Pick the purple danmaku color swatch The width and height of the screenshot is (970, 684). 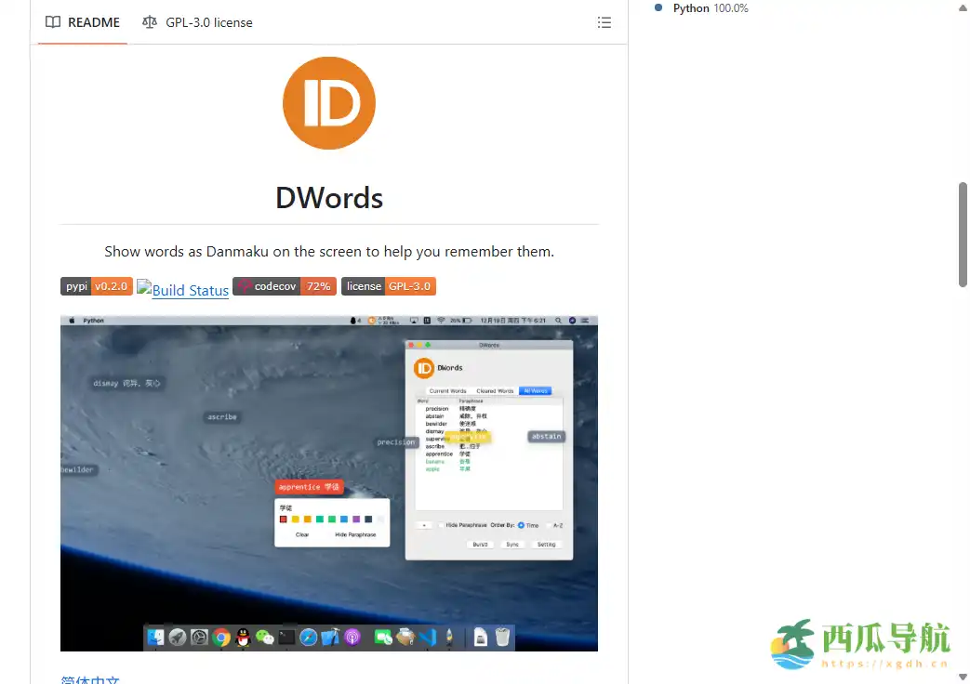point(356,520)
